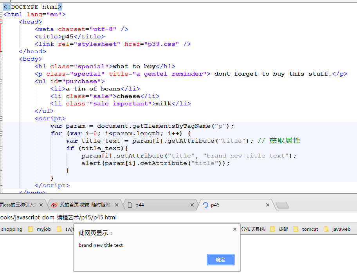This screenshot has height=277, width=357.
Task: Collapse the red <head> fold marker
Action: pos(1,22)
